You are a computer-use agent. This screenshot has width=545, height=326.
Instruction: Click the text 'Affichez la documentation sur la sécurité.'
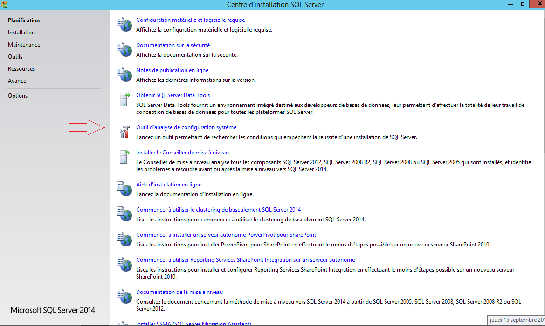(187, 55)
